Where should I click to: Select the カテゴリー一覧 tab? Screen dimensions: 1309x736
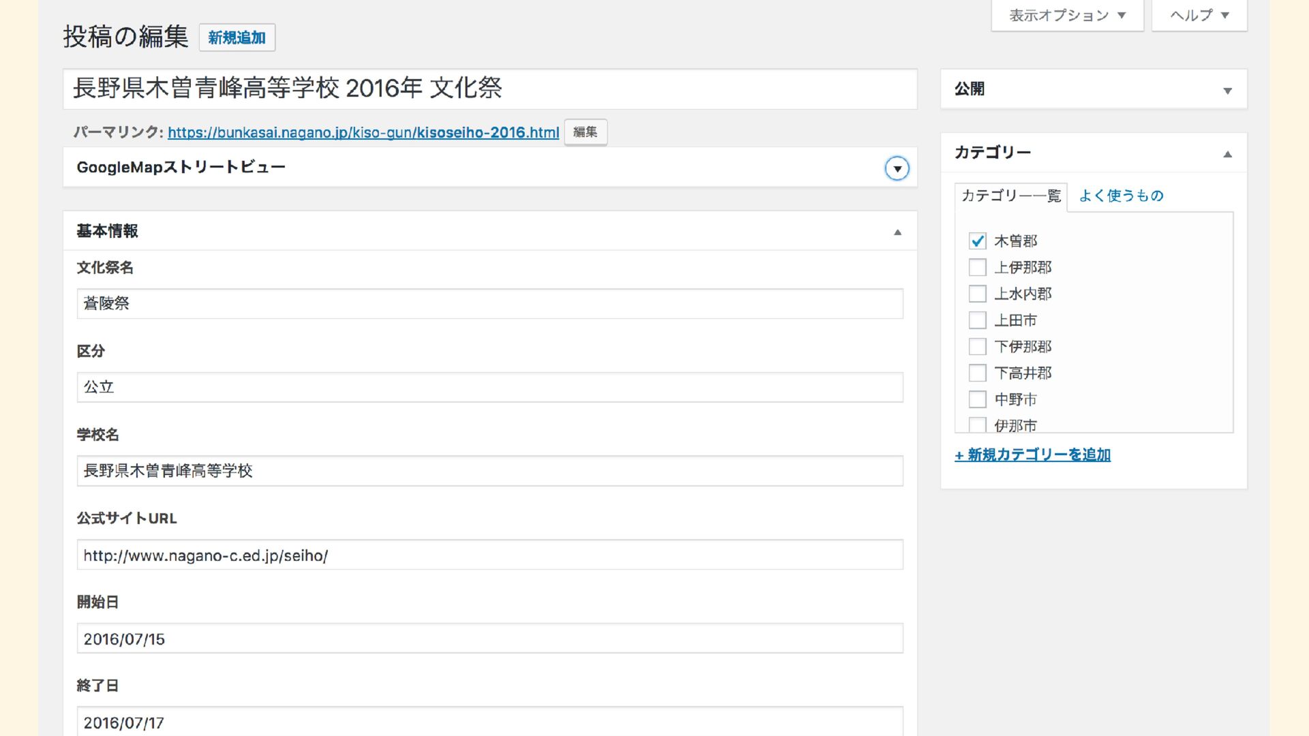point(1010,196)
